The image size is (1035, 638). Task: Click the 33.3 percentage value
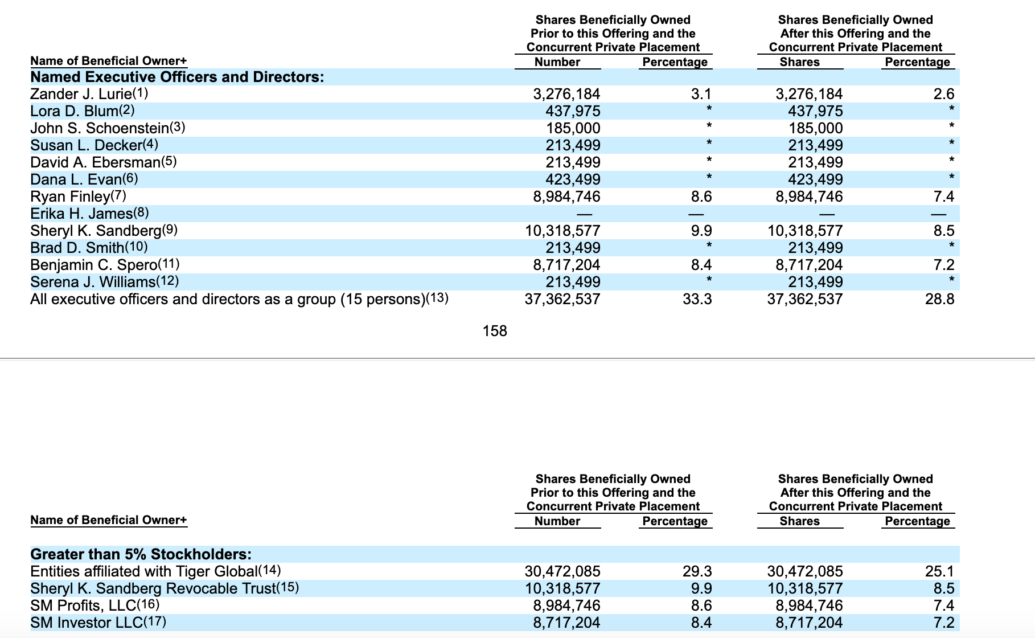(697, 298)
